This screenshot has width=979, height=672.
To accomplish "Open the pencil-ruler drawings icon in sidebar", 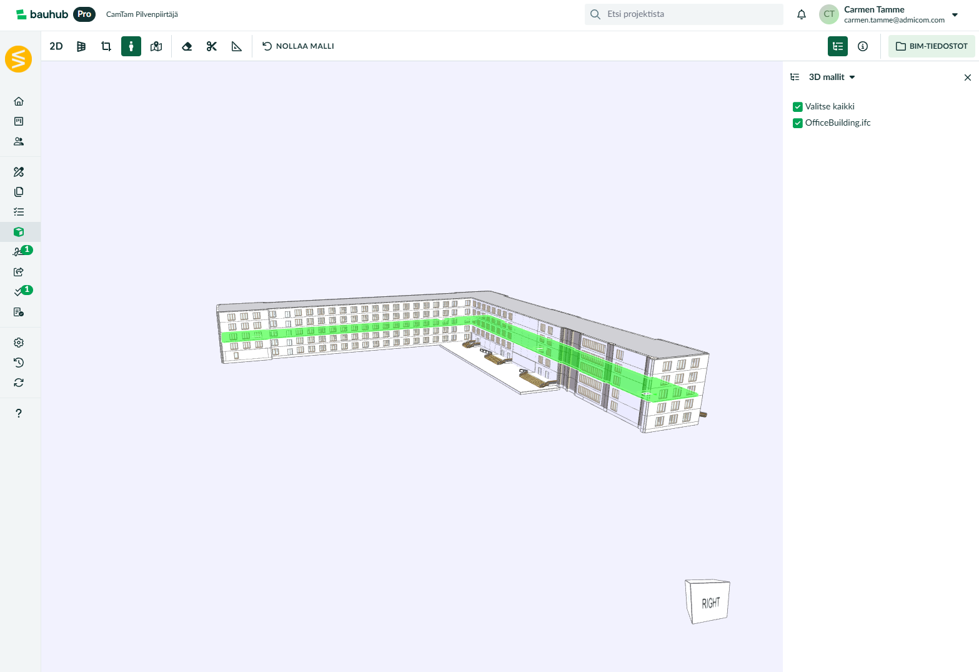I will 19,172.
